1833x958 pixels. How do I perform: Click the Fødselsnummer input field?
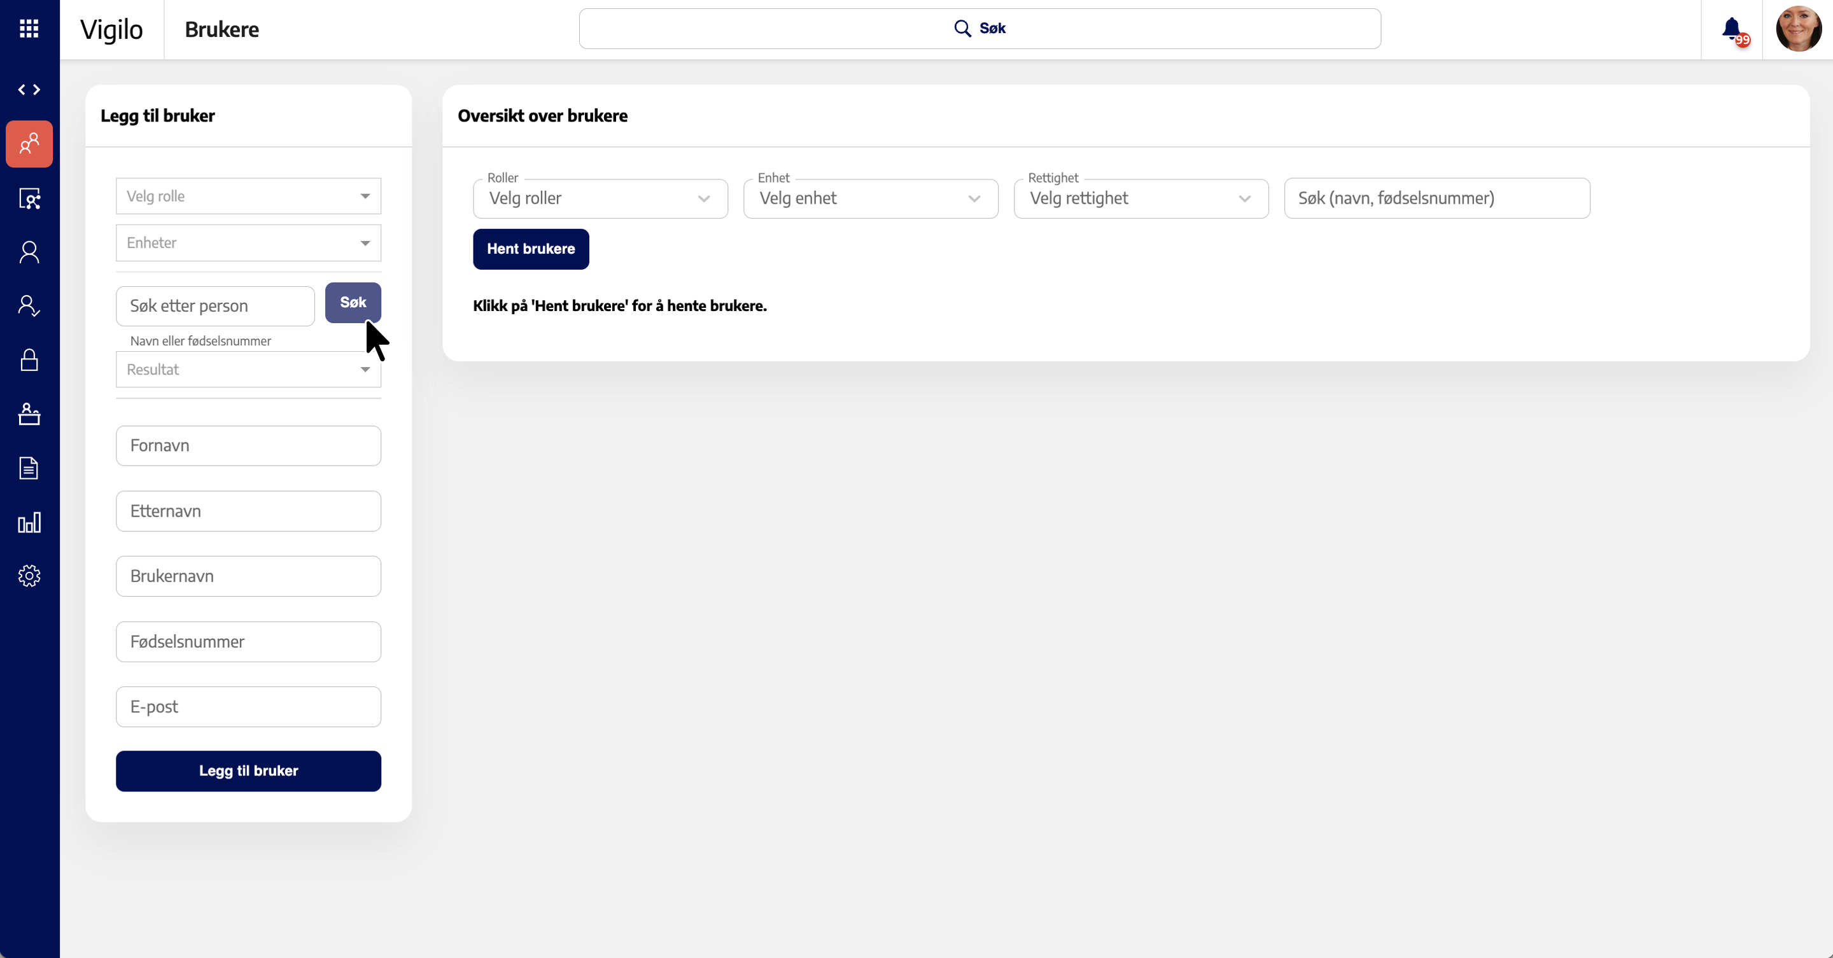coord(248,641)
